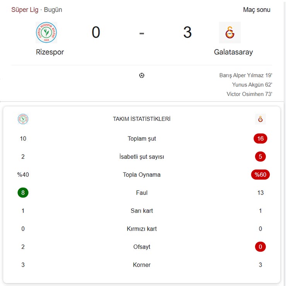The width and height of the screenshot is (286, 286).
Task: Click the TAKIM İSTATİSTİKLERİ heading
Action: tap(141, 119)
